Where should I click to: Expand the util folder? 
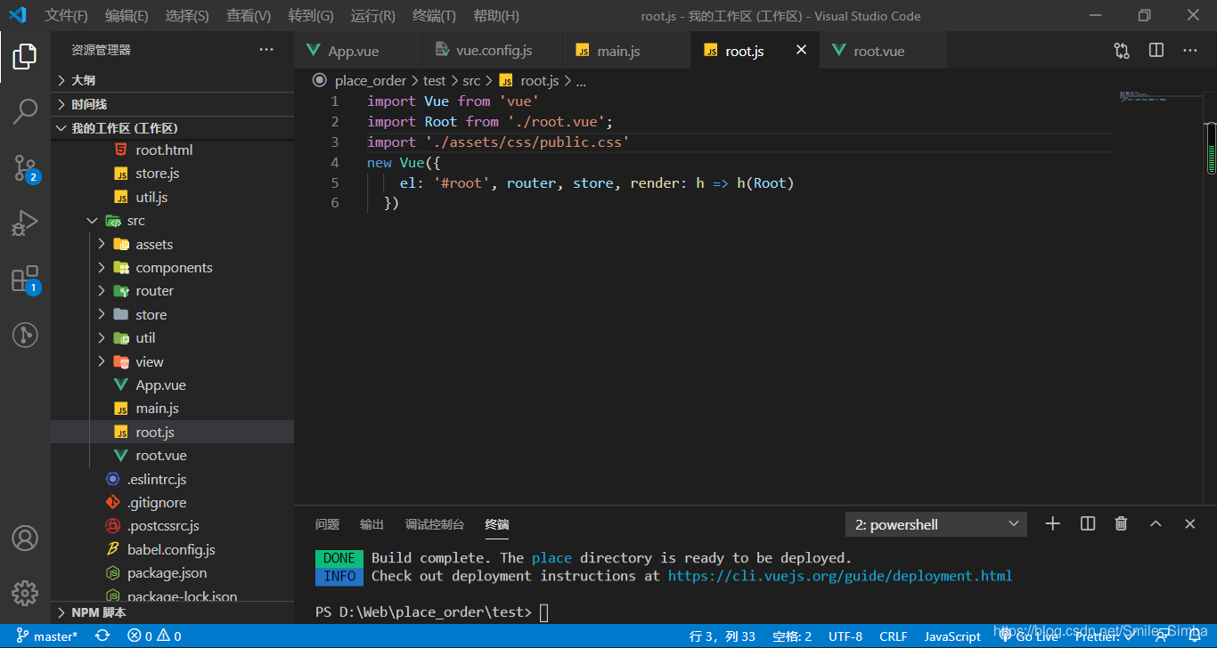click(172, 338)
